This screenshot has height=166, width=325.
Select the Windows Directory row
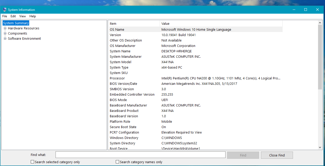point(196,138)
